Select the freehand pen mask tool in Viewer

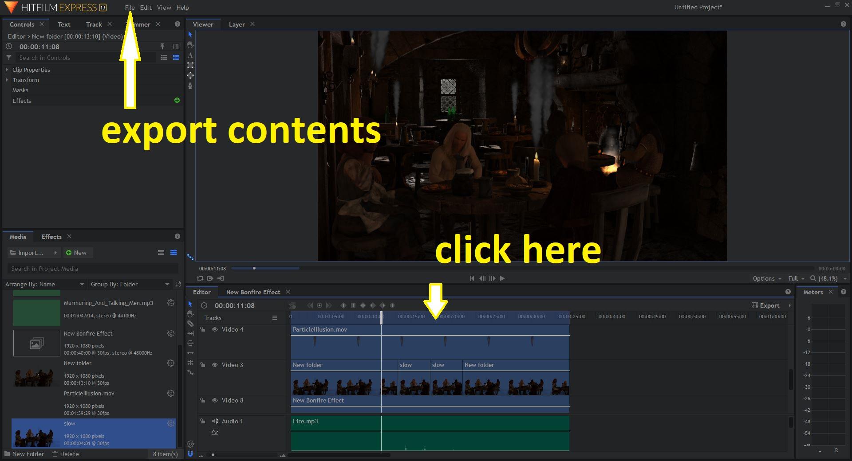point(190,86)
